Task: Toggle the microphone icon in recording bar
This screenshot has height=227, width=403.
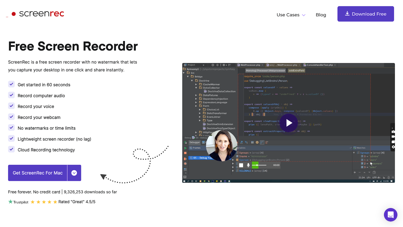Action: tap(248, 165)
